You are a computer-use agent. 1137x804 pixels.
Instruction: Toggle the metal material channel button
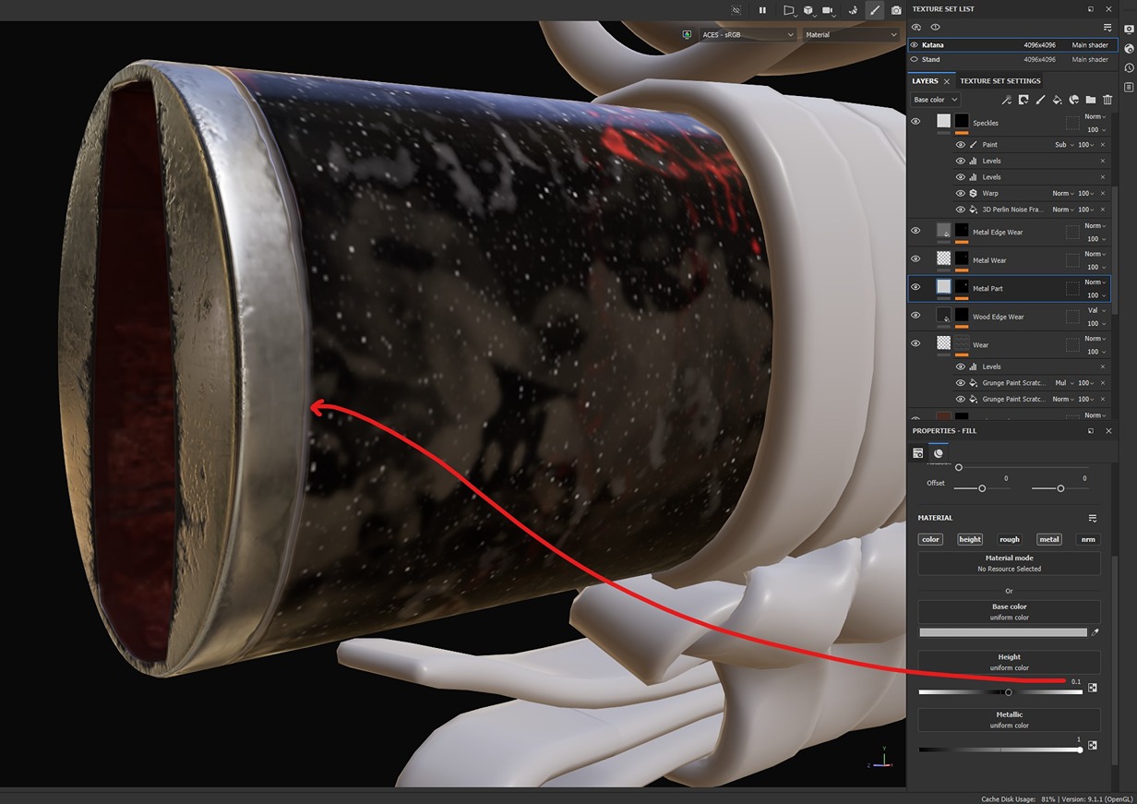point(1049,540)
